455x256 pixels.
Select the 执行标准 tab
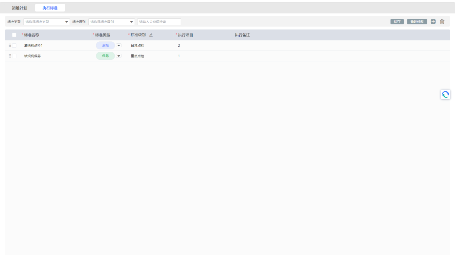[50, 8]
